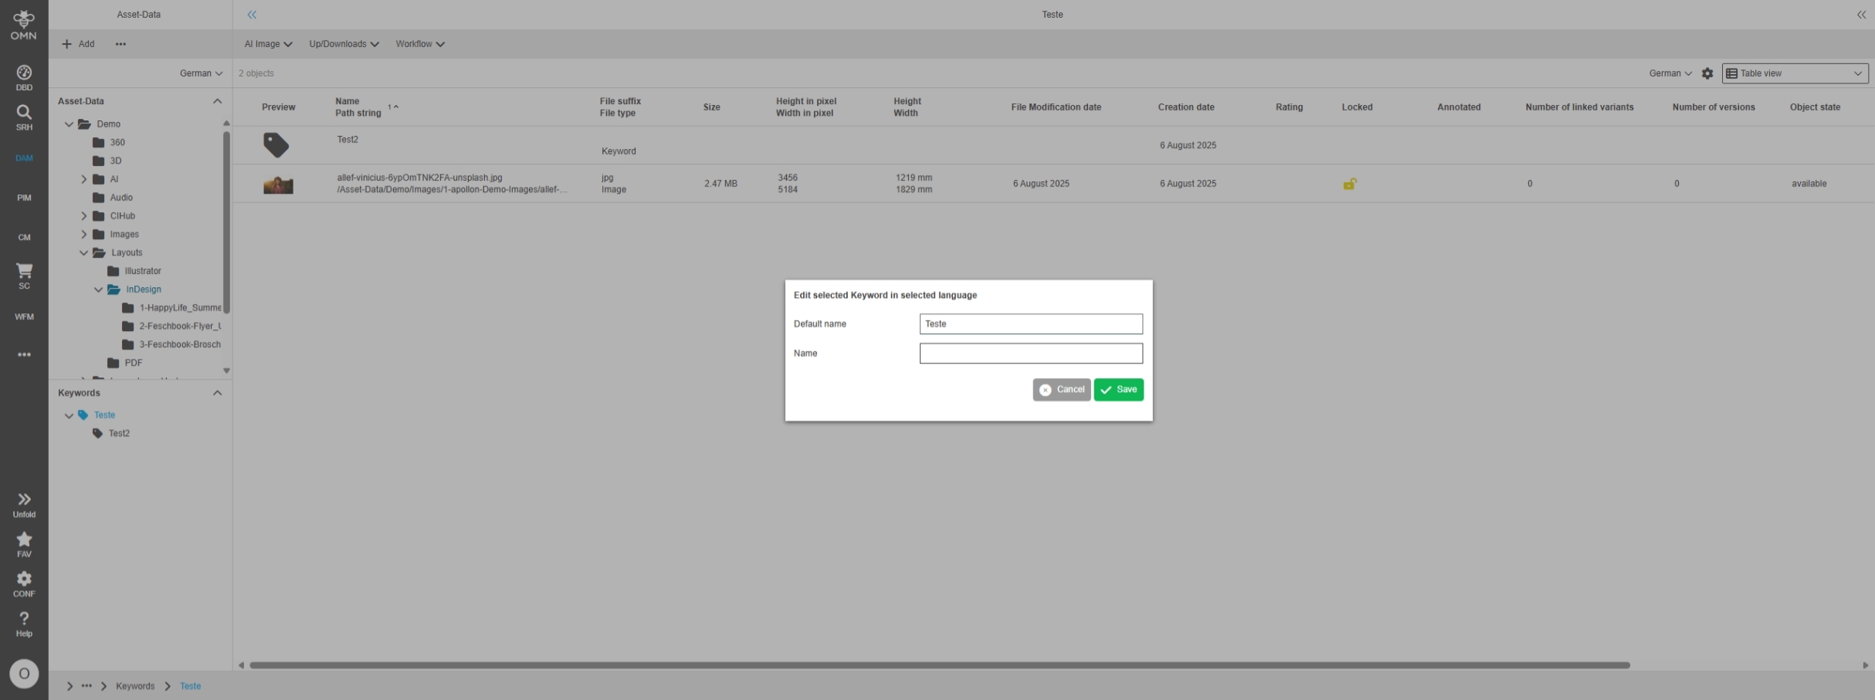Image resolution: width=1875 pixels, height=700 pixels.
Task: Click Keywords in the breadcrumb
Action: (x=135, y=686)
